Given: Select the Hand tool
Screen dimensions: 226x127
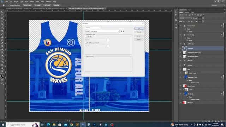Looking at the screenshot, I should point(2,68).
